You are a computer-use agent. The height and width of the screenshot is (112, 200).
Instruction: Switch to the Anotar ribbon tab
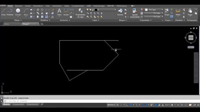28,6
